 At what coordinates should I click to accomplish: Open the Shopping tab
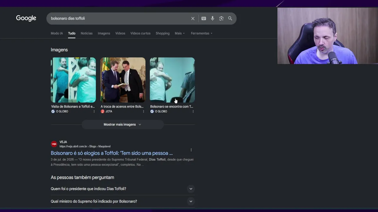pyautogui.click(x=163, y=33)
